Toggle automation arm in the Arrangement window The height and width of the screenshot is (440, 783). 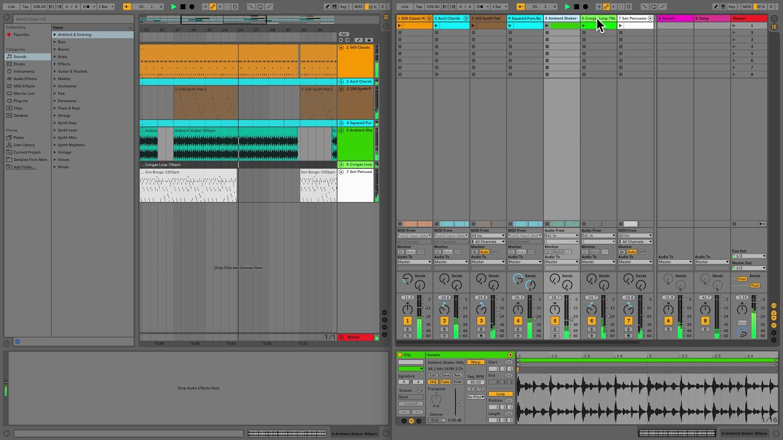[213, 7]
